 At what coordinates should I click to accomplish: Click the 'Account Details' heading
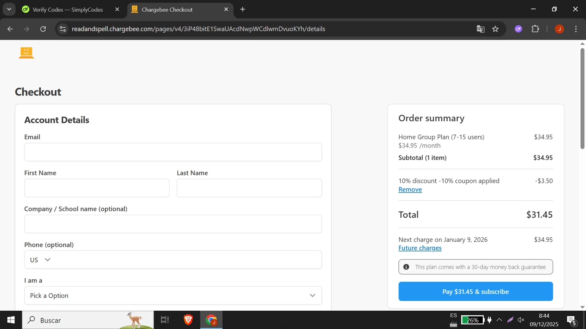tap(57, 120)
